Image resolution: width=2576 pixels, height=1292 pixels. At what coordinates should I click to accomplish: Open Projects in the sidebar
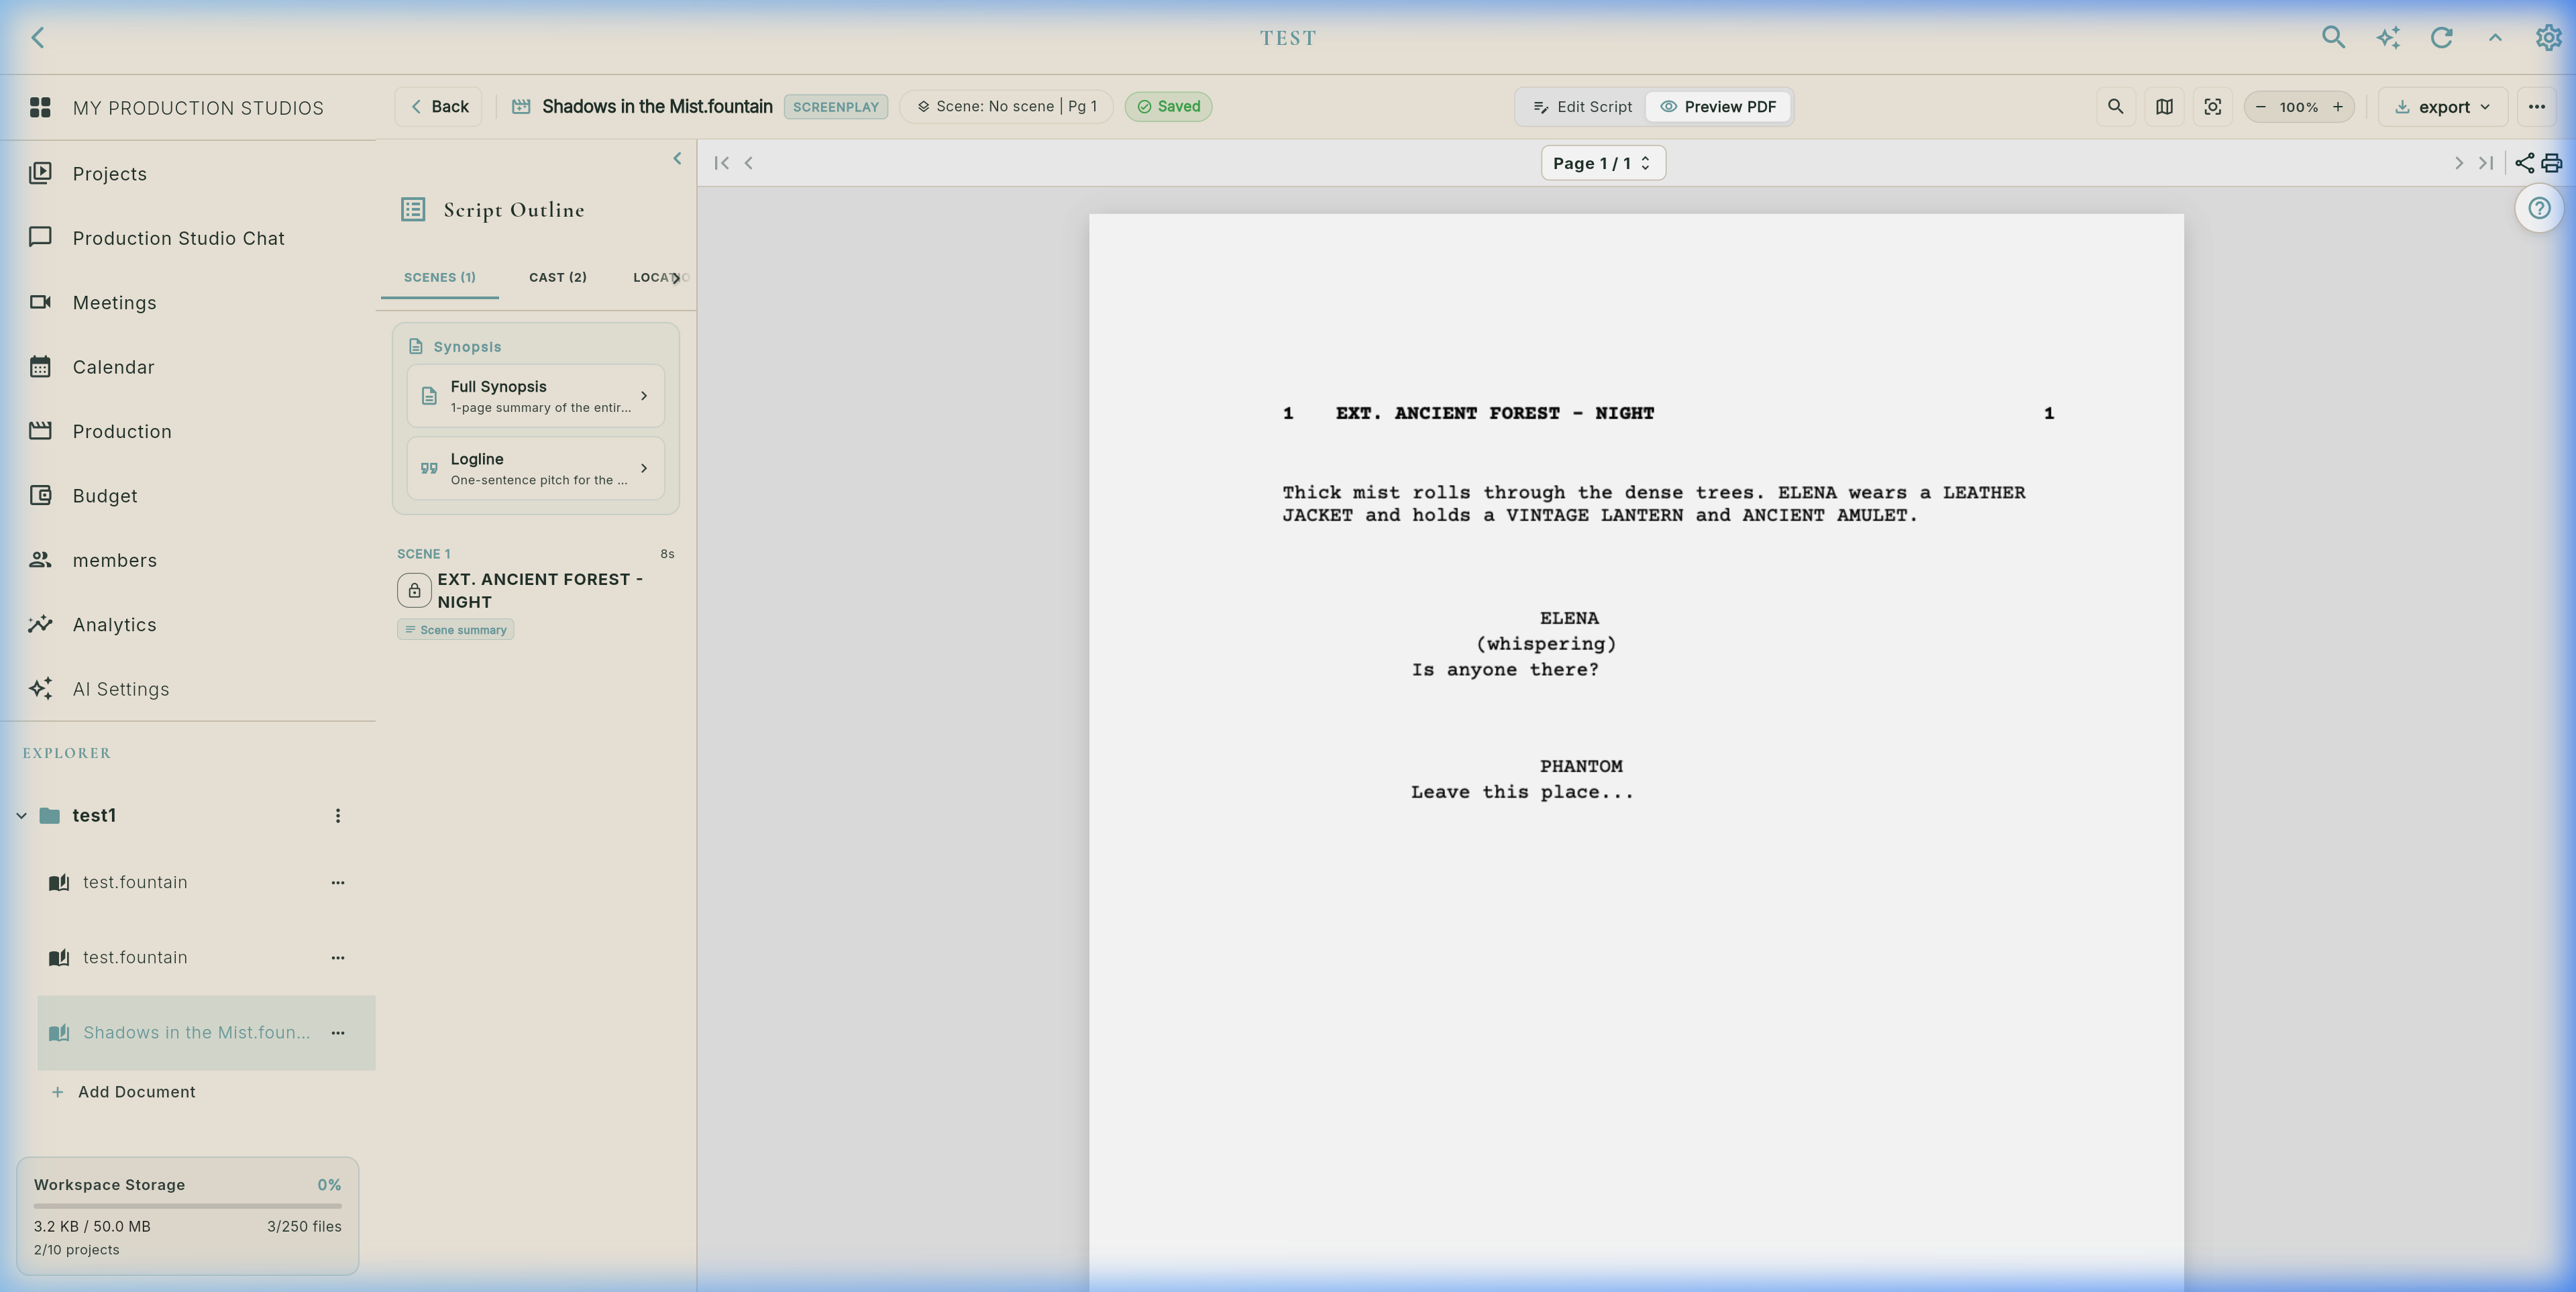[188, 174]
